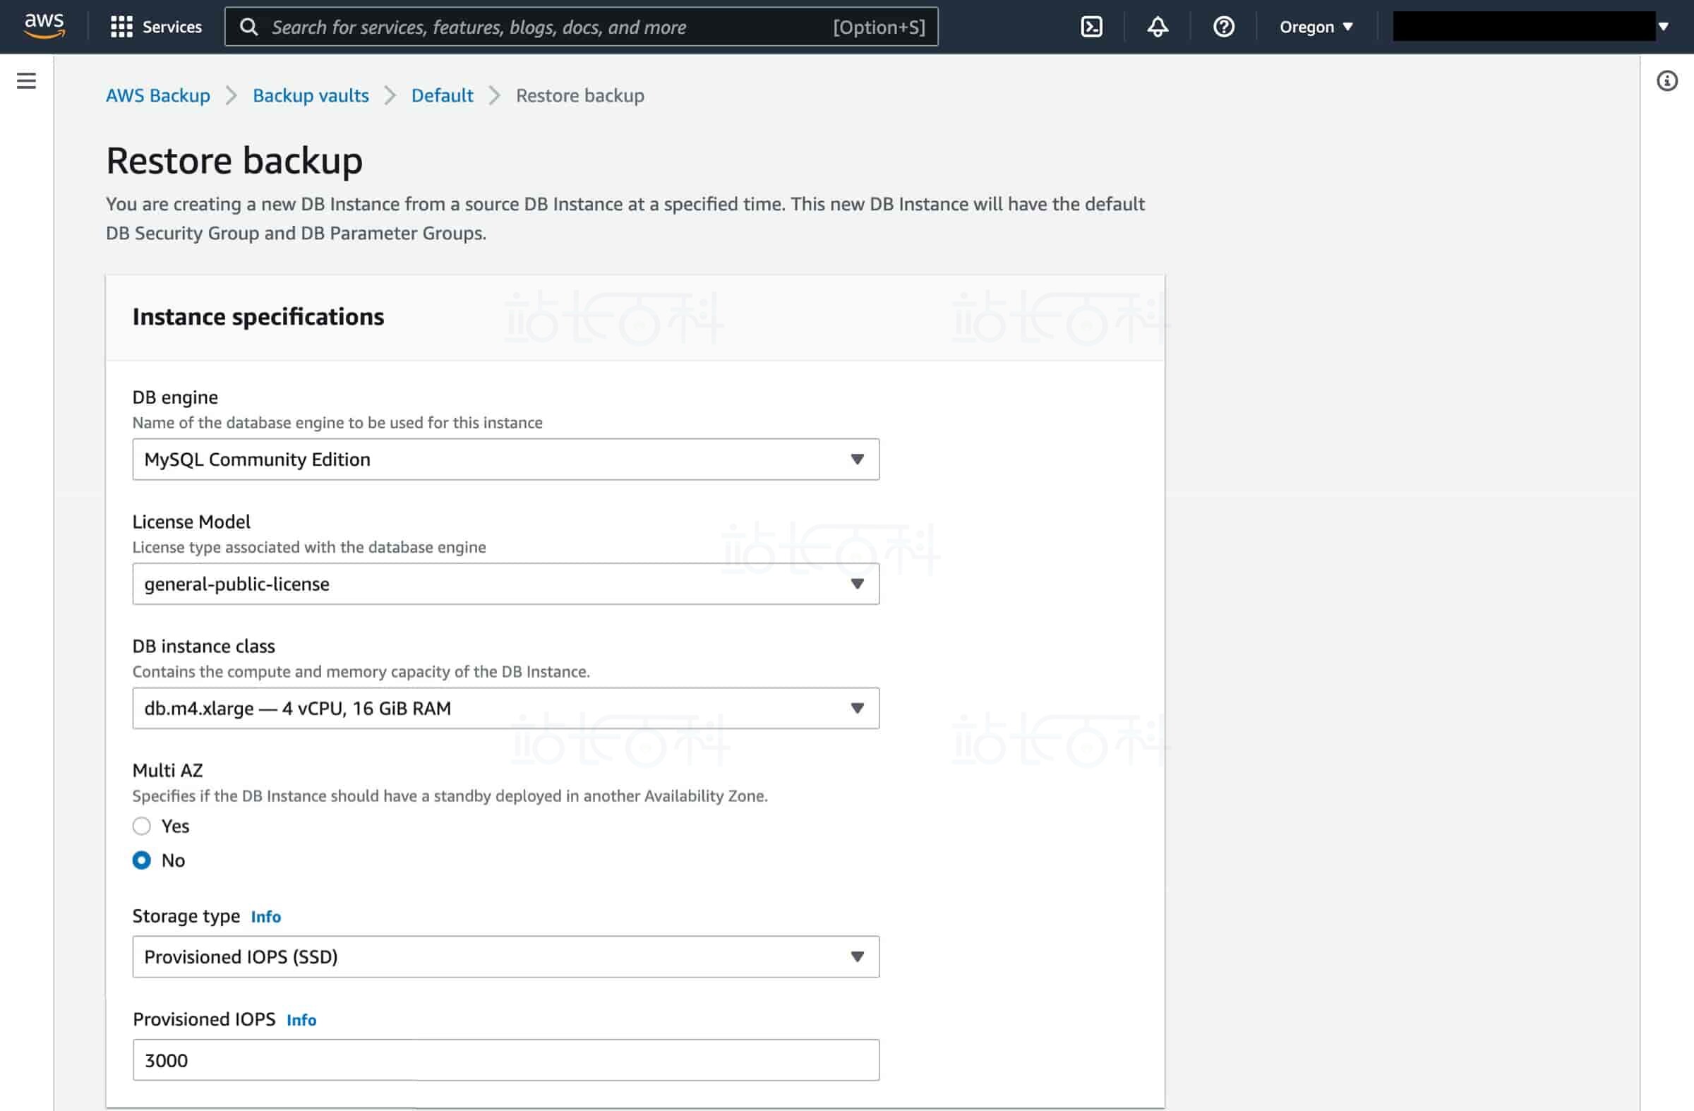
Task: Click the DB engine field label
Action: [x=175, y=397]
